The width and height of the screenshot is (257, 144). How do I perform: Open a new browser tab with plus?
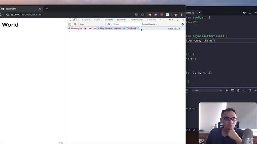tap(47, 9)
